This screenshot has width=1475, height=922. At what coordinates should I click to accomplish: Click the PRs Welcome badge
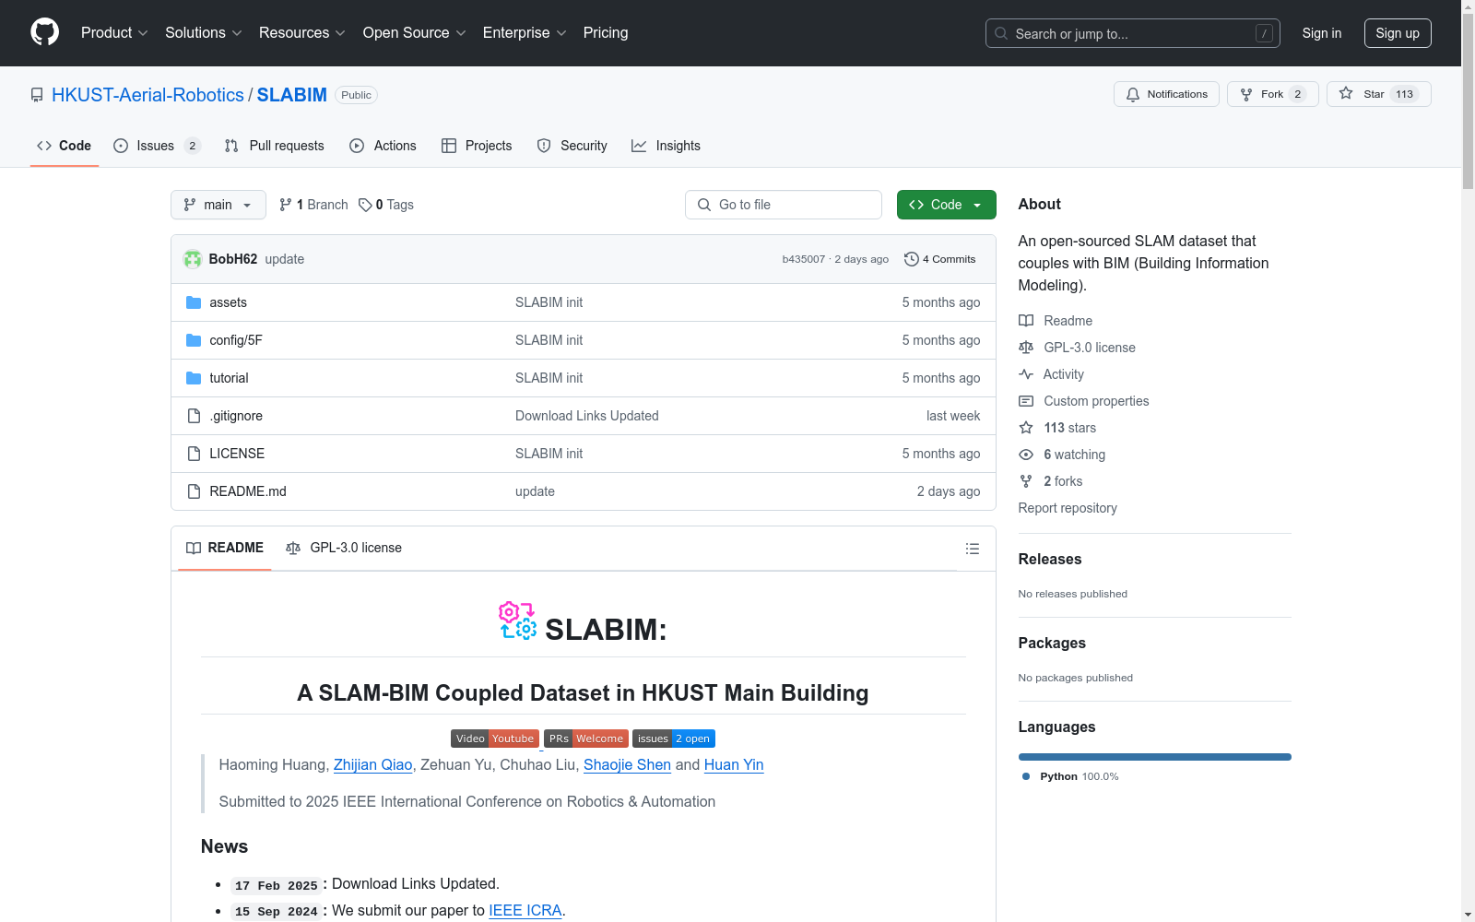[586, 739]
